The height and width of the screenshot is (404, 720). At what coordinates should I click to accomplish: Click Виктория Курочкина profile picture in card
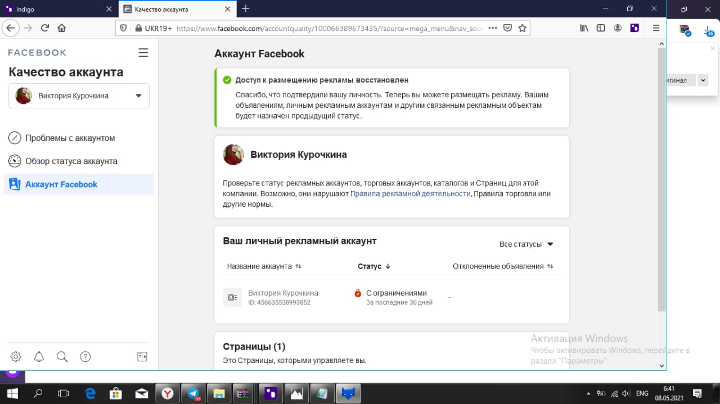click(x=233, y=155)
